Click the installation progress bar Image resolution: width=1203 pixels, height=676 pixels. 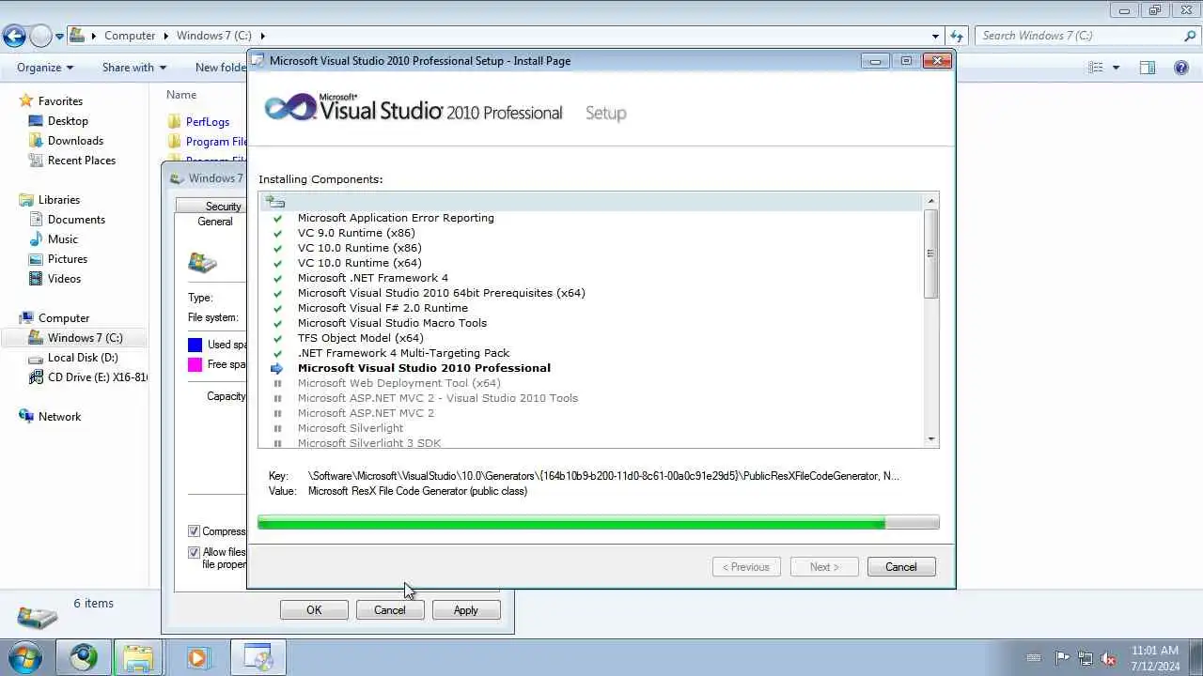[x=598, y=523]
